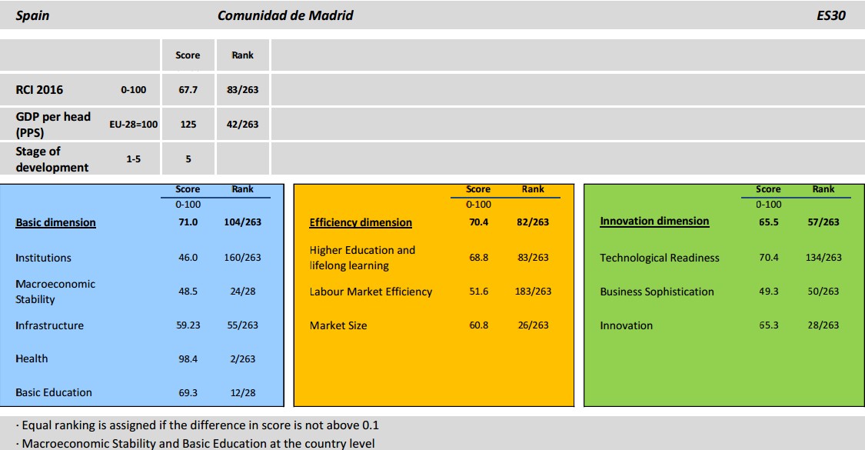Click the Health score value 98.4
The height and width of the screenshot is (450, 865).
pos(188,358)
